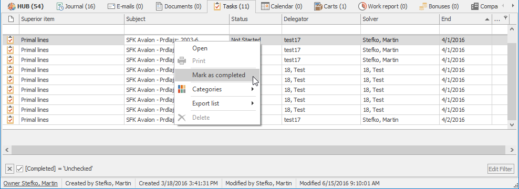The width and height of the screenshot is (519, 189).
Task: Sort by the Status column header
Action: coord(255,19)
